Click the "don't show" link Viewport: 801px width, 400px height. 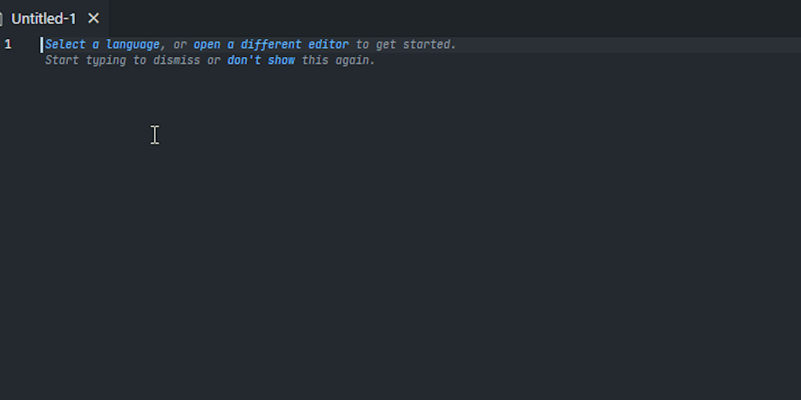(x=261, y=60)
